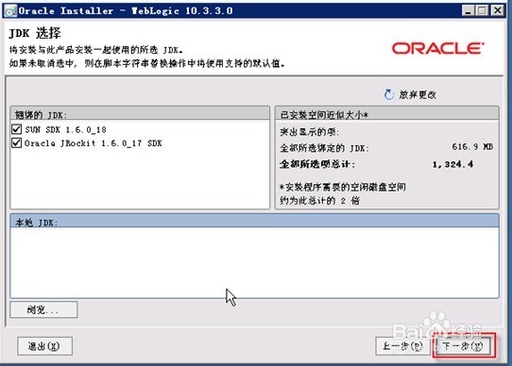Click the 浏览... browse button
512x366 pixels.
click(43, 309)
